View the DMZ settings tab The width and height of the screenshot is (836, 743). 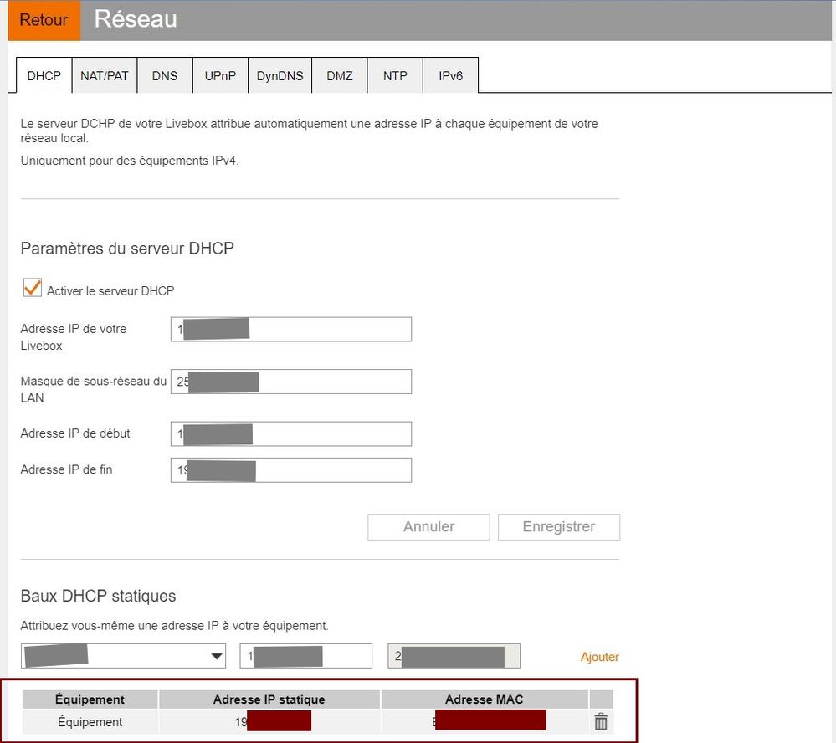coord(339,75)
